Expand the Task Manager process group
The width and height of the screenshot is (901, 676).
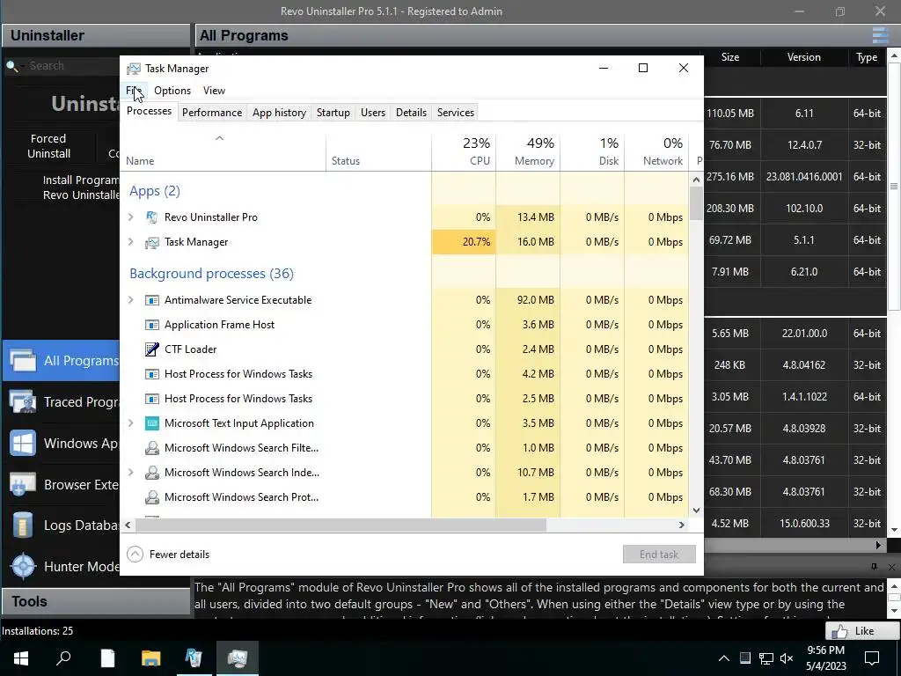click(130, 242)
